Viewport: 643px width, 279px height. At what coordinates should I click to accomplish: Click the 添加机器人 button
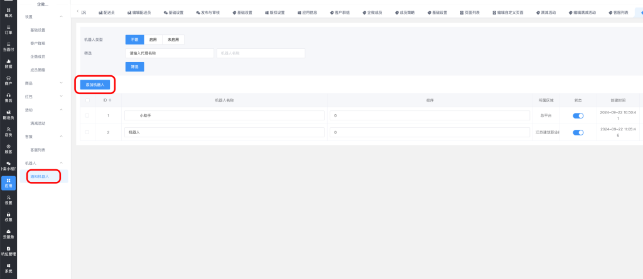click(x=95, y=84)
